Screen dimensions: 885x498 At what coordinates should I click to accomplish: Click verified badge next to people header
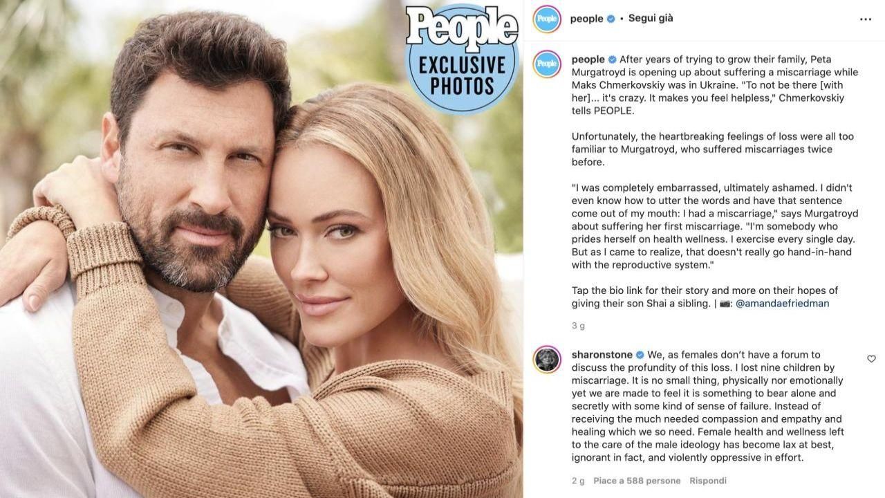pyautogui.click(x=611, y=19)
